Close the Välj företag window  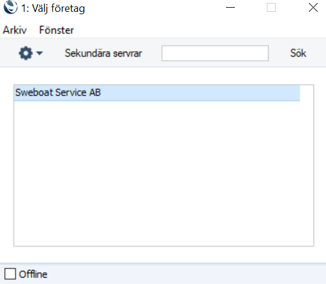click(x=313, y=8)
